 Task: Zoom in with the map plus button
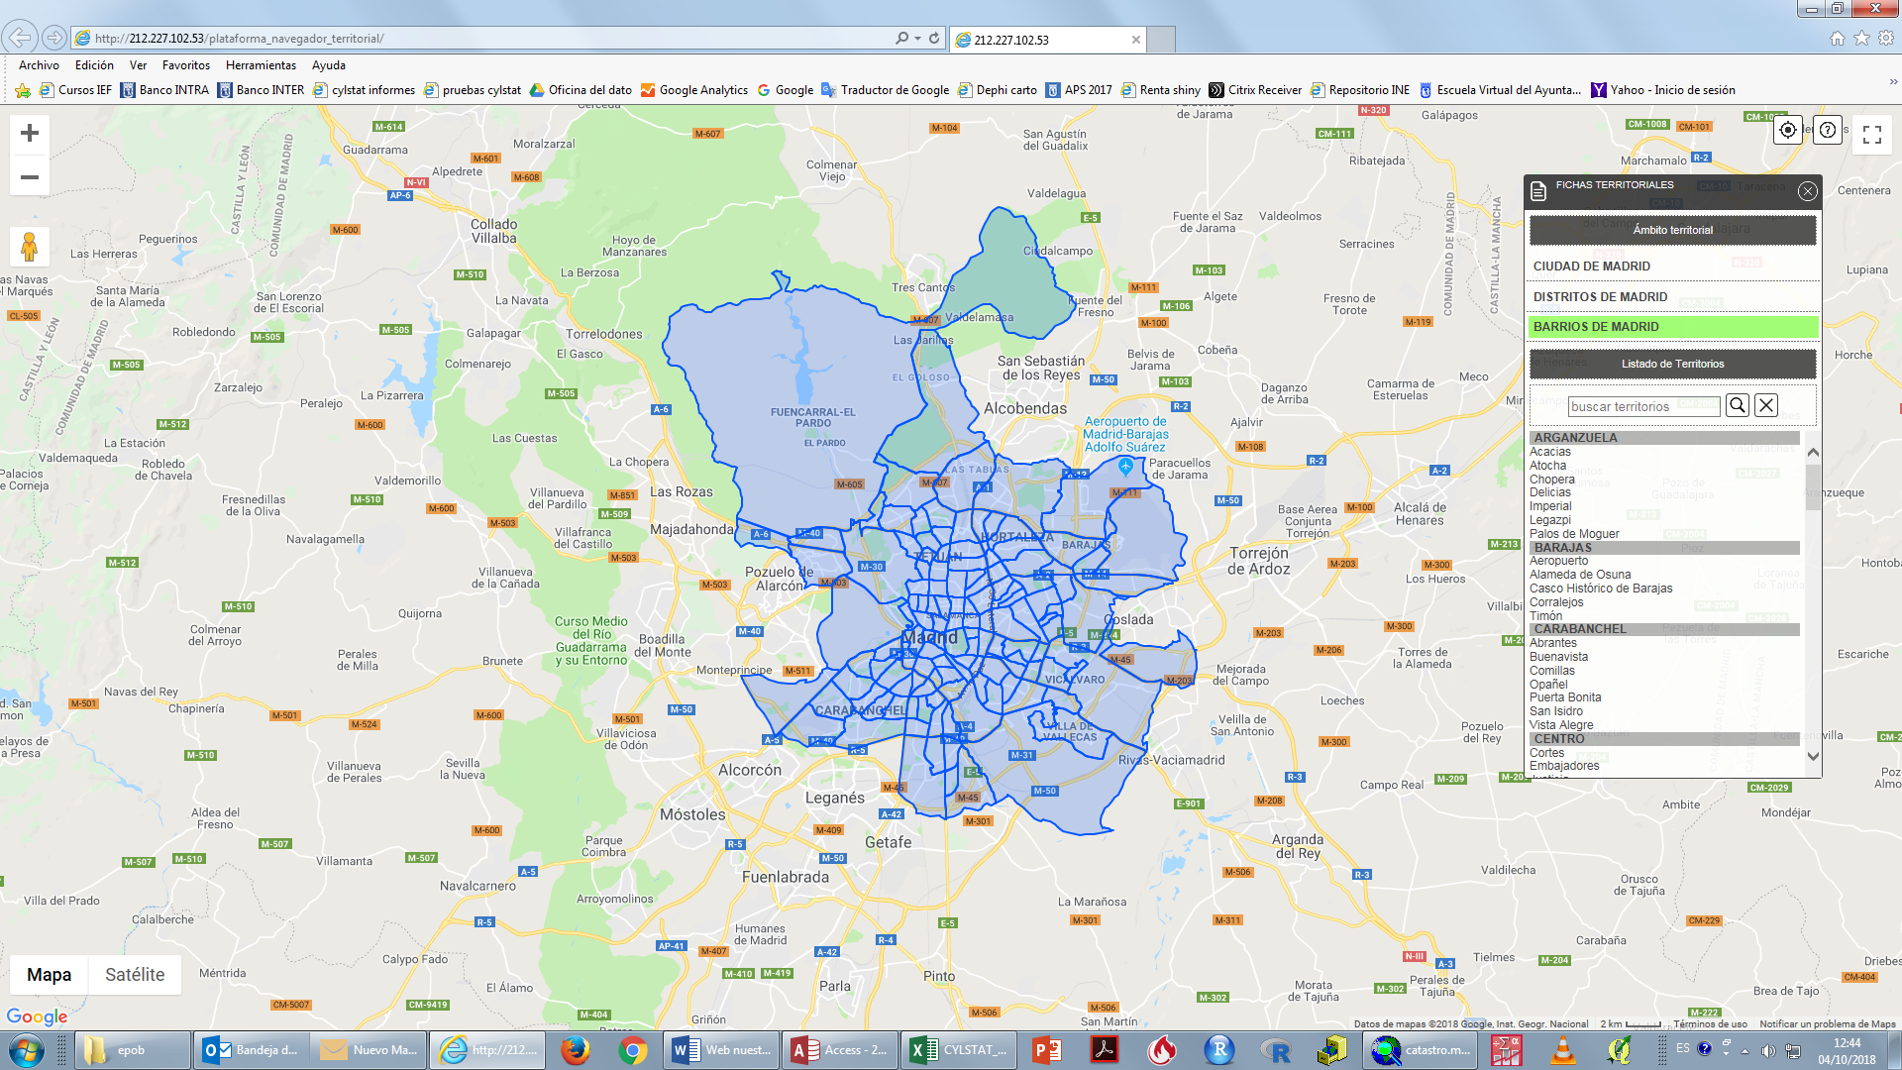pos(30,133)
